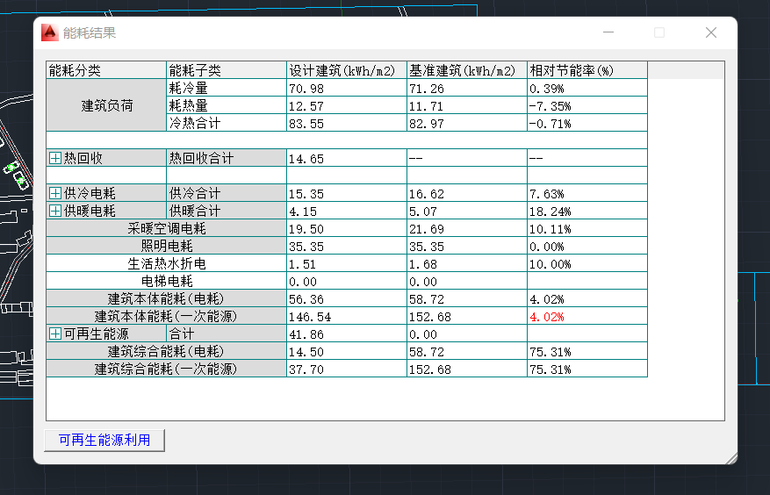Image resolution: width=770 pixels, height=495 pixels.
Task: Minimize the 能耗结果 window
Action: 608,32
